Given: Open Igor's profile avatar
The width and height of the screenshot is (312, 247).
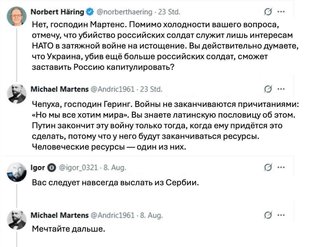Looking at the screenshot, I should pos(17,172).
